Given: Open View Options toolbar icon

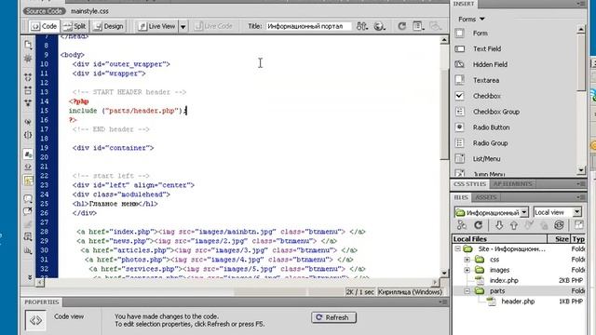Looking at the screenshot, I should [x=418, y=26].
